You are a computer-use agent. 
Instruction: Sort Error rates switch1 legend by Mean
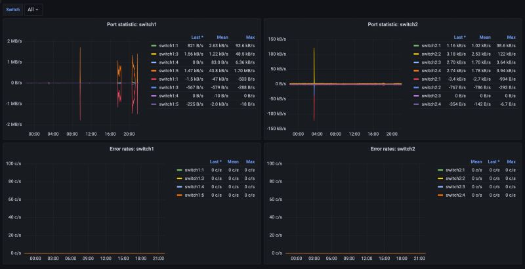pos(233,162)
